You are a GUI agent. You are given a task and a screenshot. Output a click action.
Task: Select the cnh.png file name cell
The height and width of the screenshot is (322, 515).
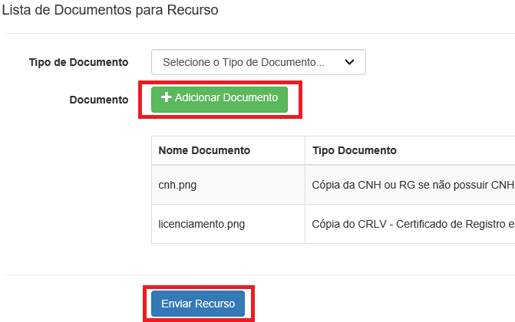coord(228,185)
